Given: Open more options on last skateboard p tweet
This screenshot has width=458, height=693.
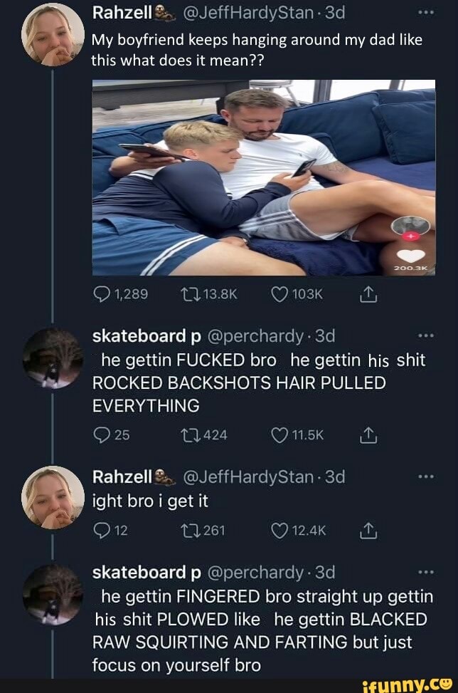Looking at the screenshot, I should click(426, 573).
